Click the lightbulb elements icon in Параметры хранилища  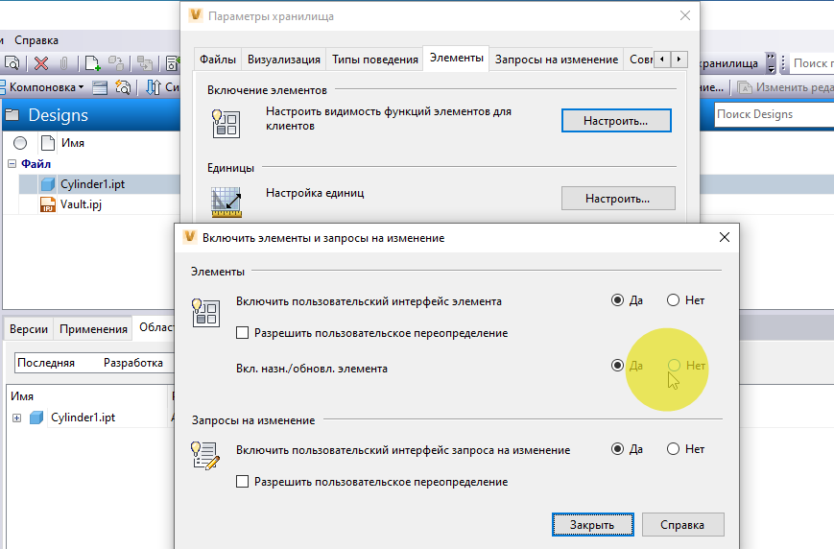[x=226, y=124]
